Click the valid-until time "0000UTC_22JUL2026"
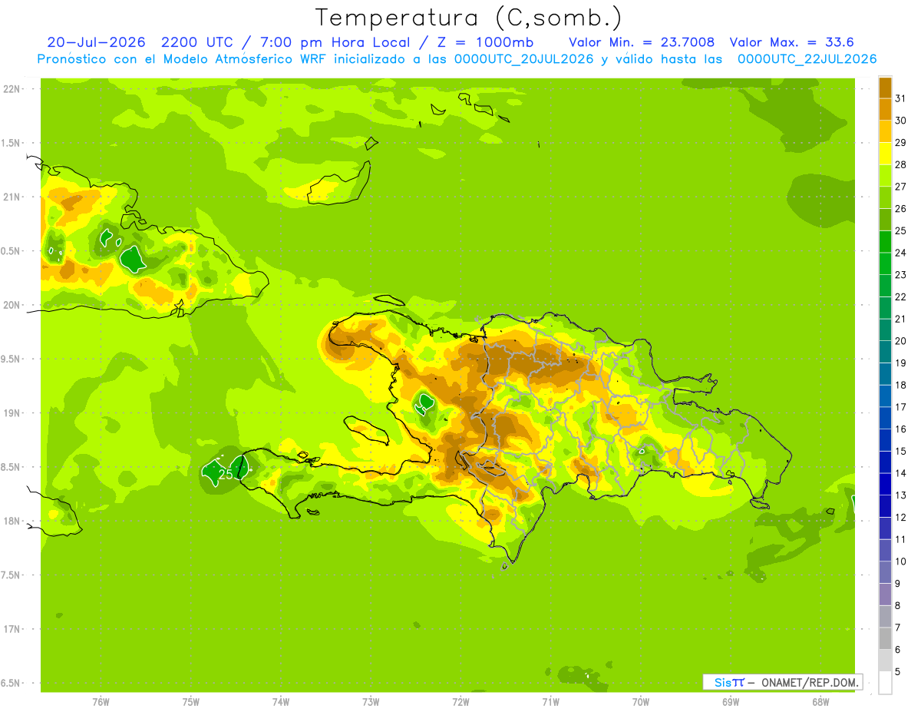Image resolution: width=921 pixels, height=712 pixels. (807, 59)
